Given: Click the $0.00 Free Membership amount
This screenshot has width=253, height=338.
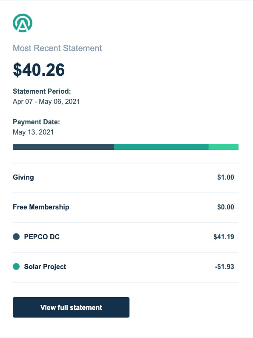Looking at the screenshot, I should tap(226, 207).
